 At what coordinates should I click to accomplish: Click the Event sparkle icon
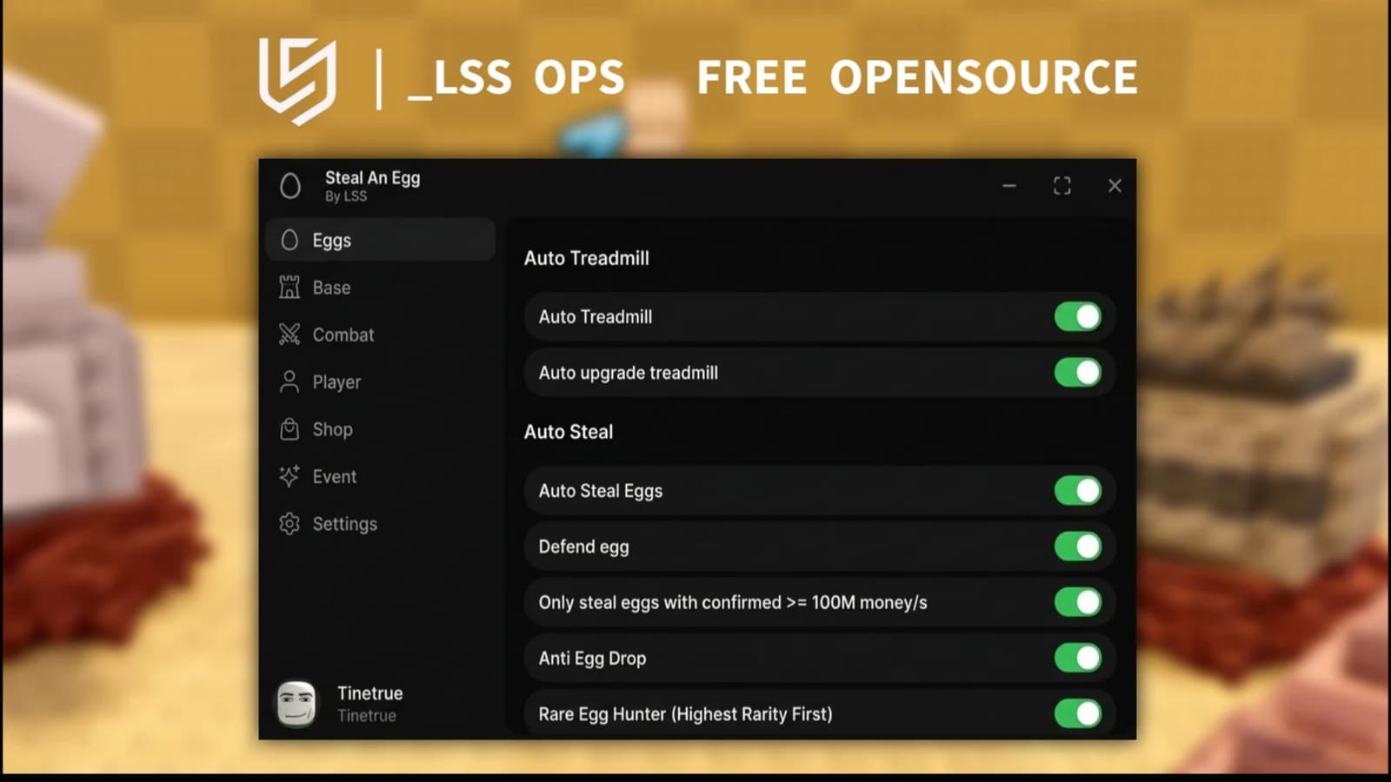pos(290,476)
